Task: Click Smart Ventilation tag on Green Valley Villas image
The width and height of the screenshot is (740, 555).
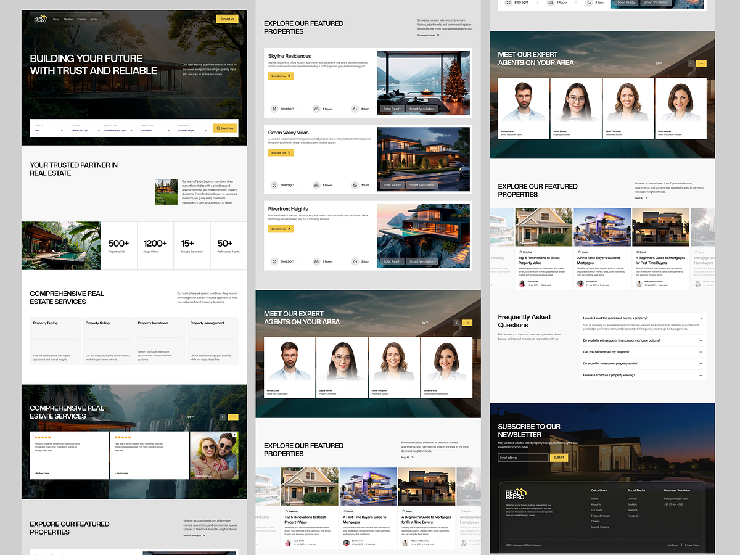Action: pyautogui.click(x=422, y=185)
